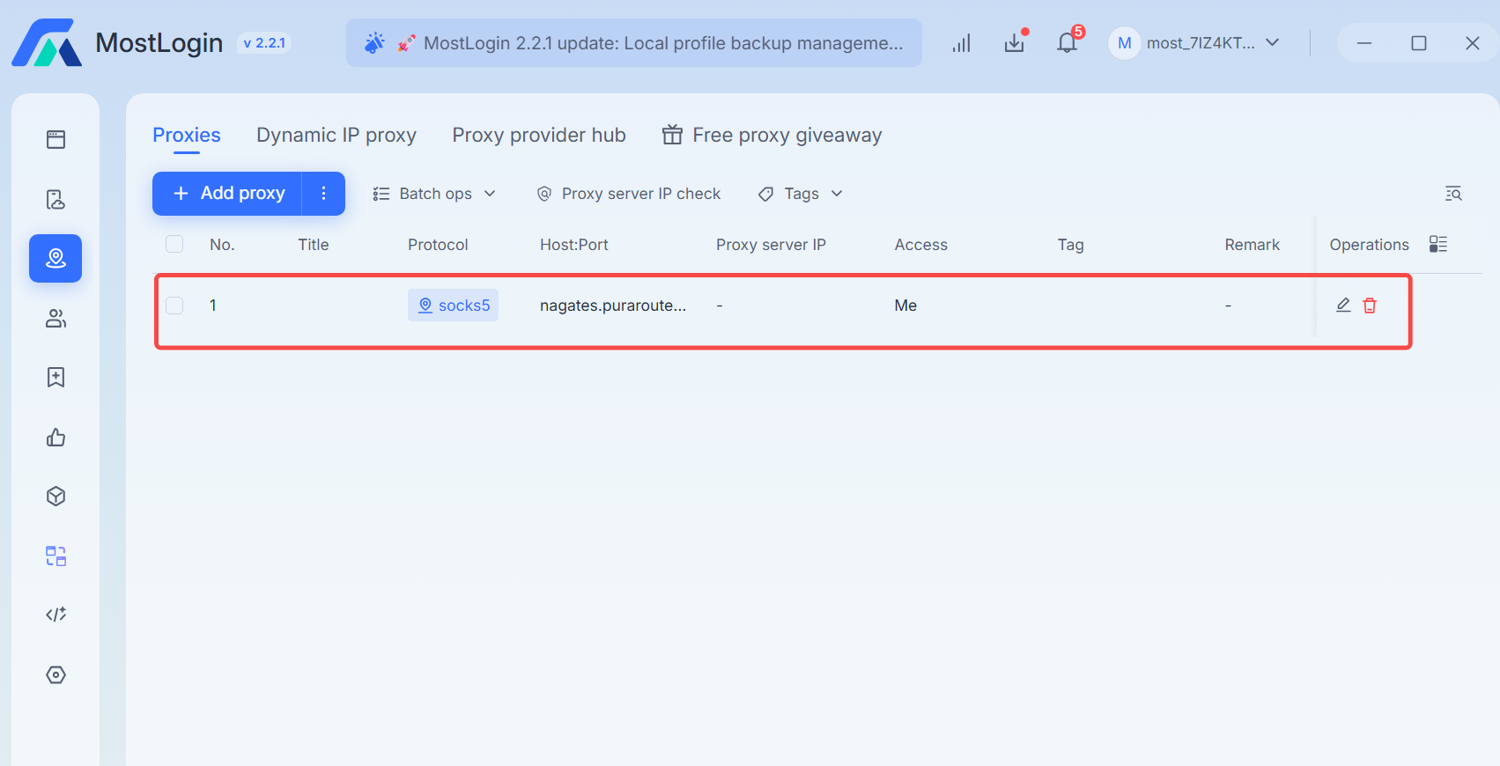1500x766 pixels.
Task: Open the Add proxy more-options dots
Action: pyautogui.click(x=323, y=194)
